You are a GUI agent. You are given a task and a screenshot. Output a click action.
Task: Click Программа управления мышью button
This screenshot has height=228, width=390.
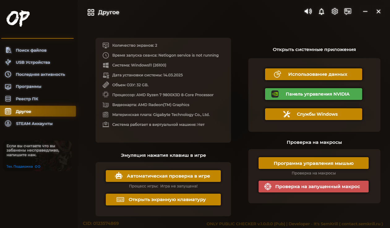[313, 163]
